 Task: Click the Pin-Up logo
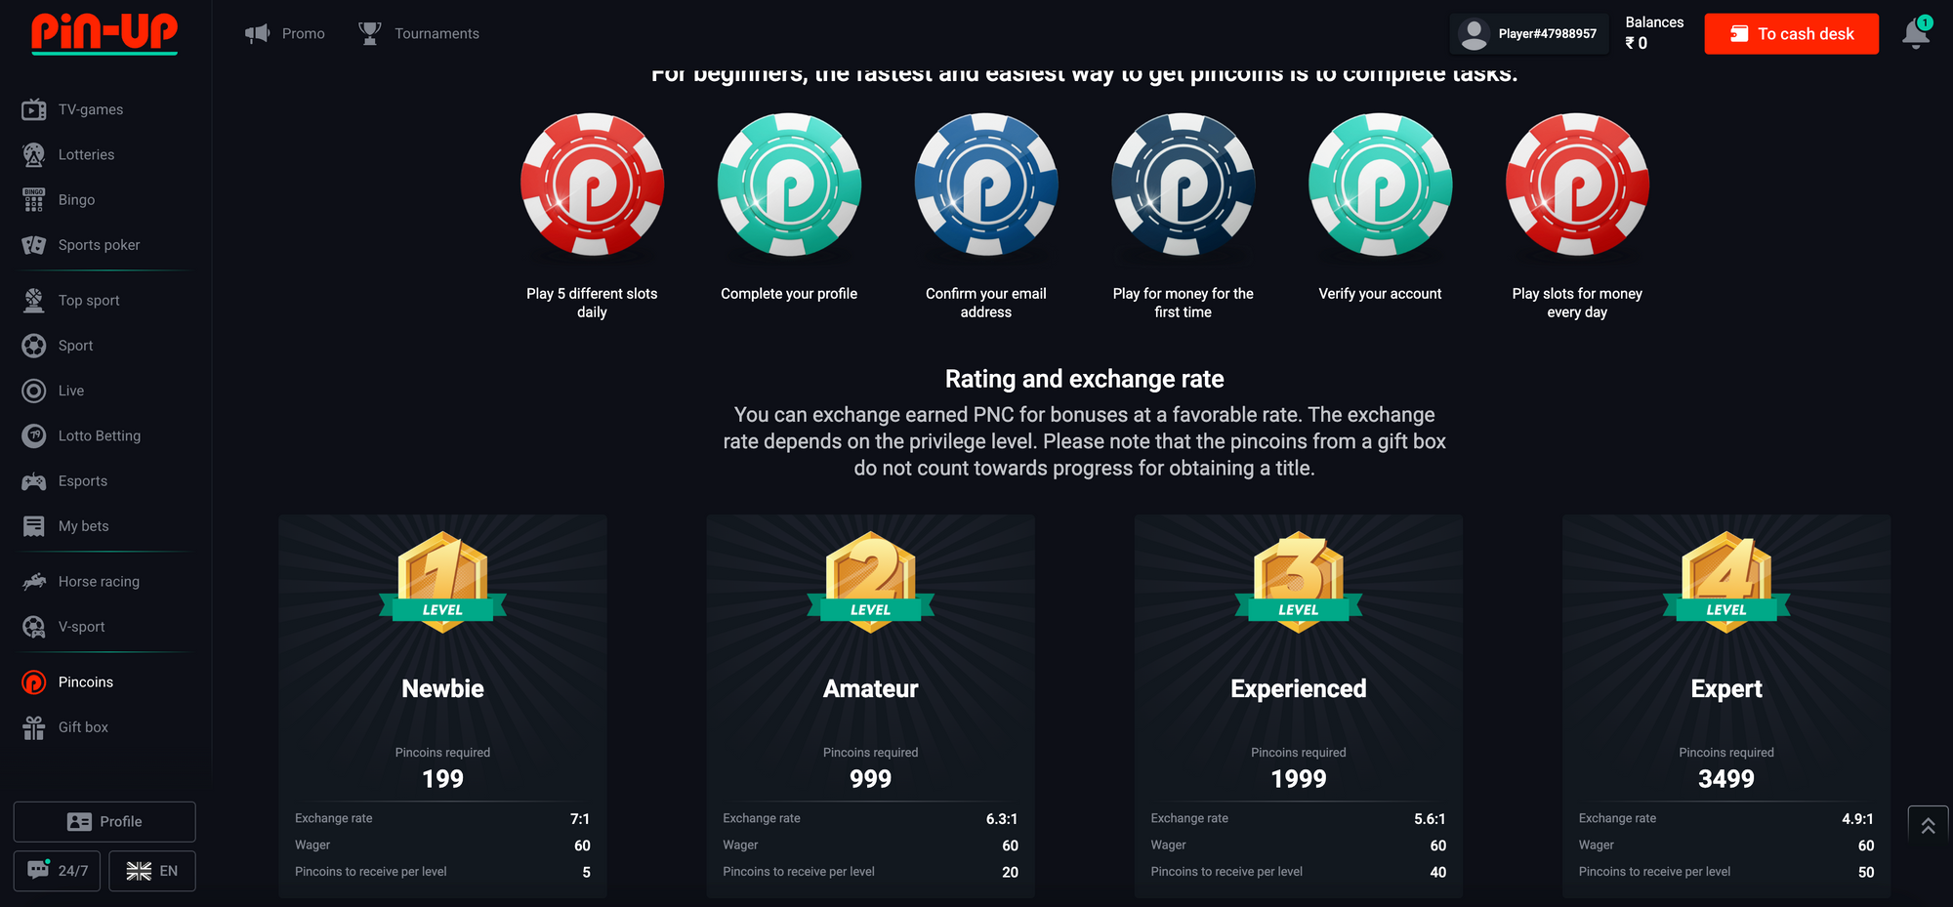click(x=104, y=32)
